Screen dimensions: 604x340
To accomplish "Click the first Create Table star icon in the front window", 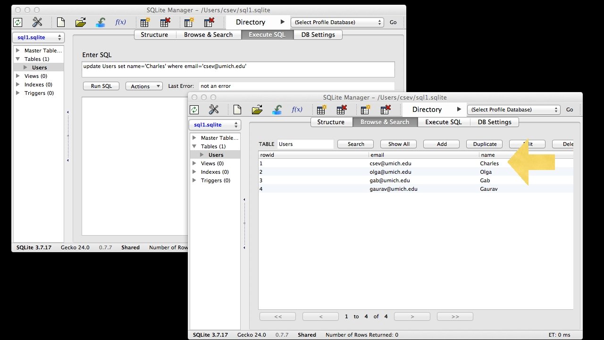I will [x=321, y=110].
